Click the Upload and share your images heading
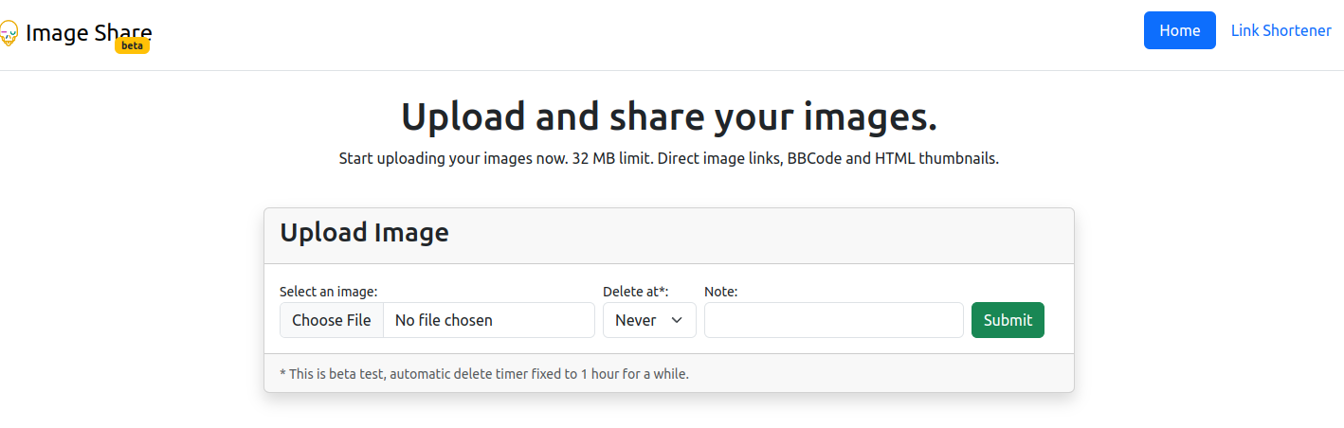This screenshot has width=1344, height=428. [669, 116]
